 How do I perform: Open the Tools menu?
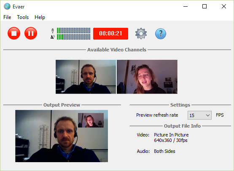coord(23,17)
